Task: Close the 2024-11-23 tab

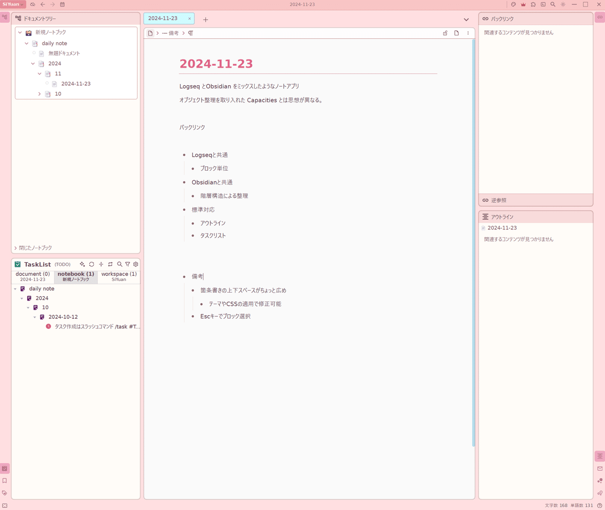Action: (x=190, y=19)
